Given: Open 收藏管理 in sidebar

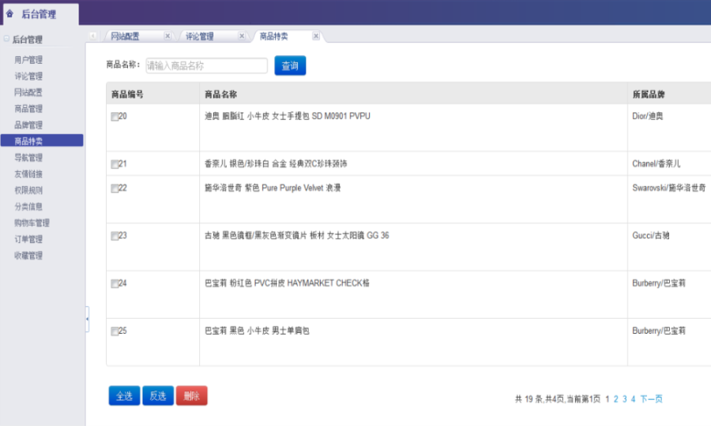Looking at the screenshot, I should 28,256.
